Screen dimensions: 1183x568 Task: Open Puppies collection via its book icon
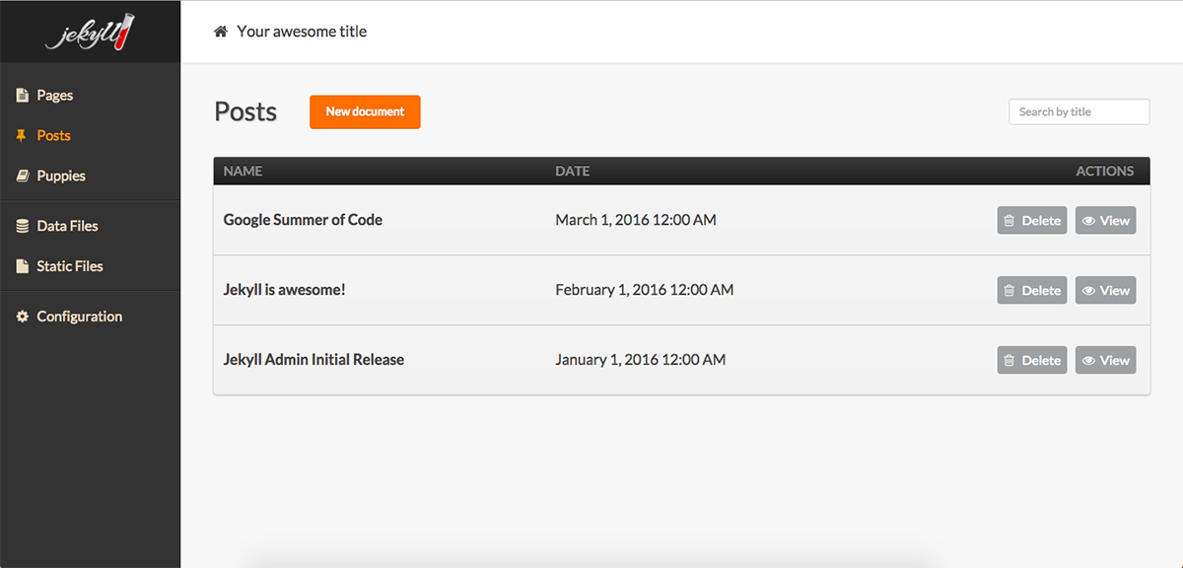(x=21, y=176)
